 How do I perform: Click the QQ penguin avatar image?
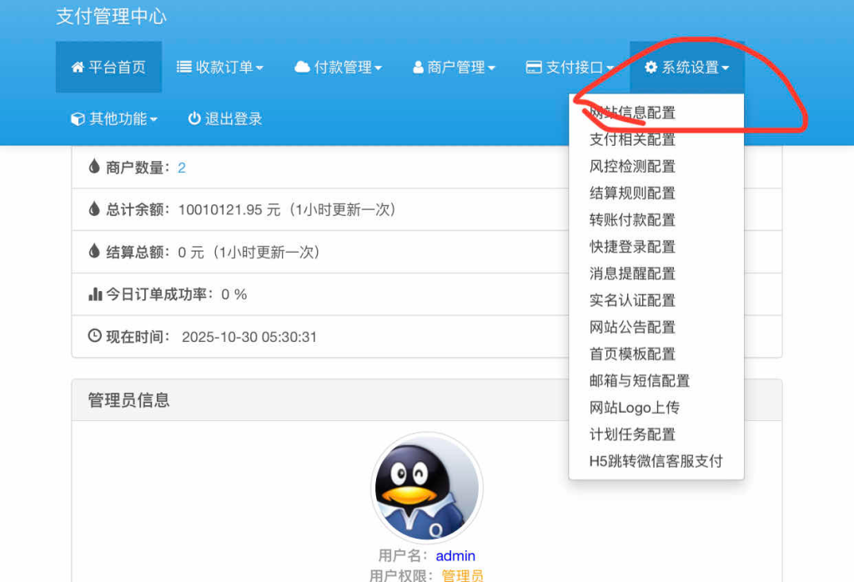(x=426, y=489)
